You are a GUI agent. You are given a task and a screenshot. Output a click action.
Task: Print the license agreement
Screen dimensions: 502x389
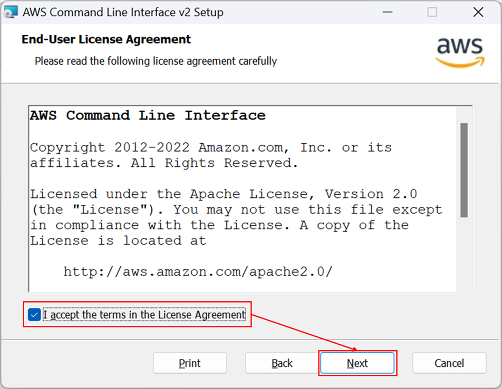[x=190, y=363]
